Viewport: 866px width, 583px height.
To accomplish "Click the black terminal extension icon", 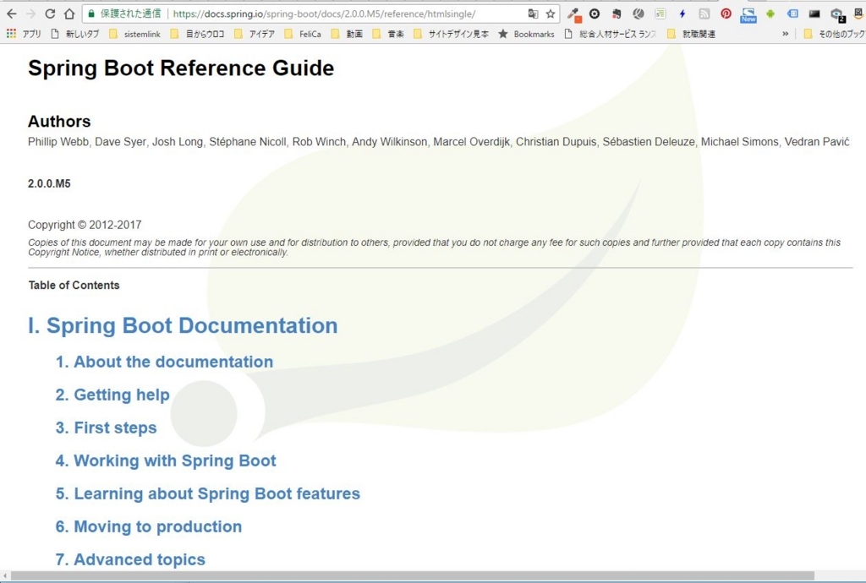I will [x=814, y=14].
